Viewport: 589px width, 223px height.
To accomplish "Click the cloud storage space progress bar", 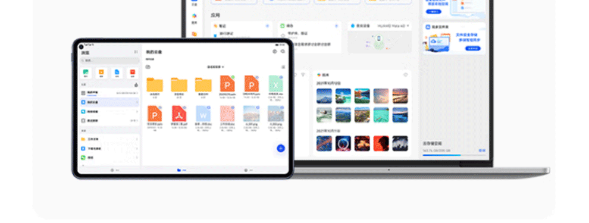I will 454,155.
